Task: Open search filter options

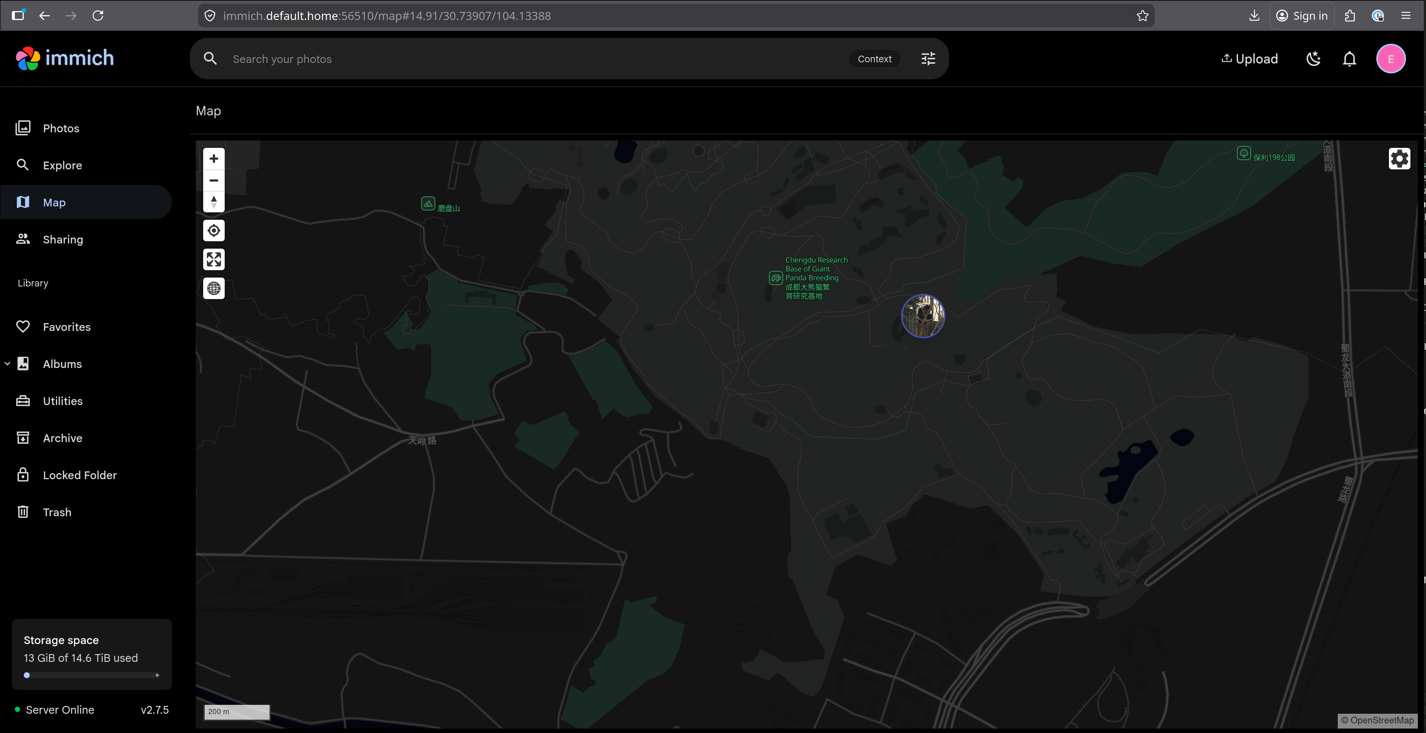Action: pyautogui.click(x=928, y=59)
